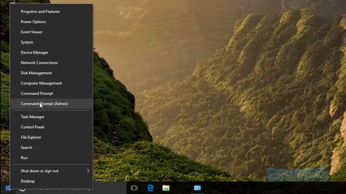Launch Device Manager
This screenshot has height=194, width=346.
point(51,52)
